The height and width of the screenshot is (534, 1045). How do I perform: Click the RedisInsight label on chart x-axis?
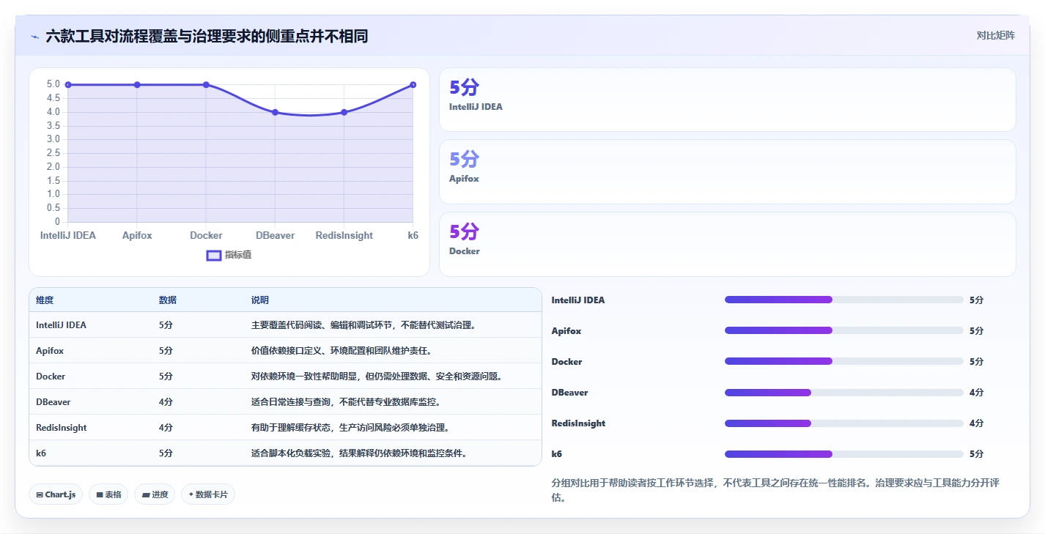[344, 236]
